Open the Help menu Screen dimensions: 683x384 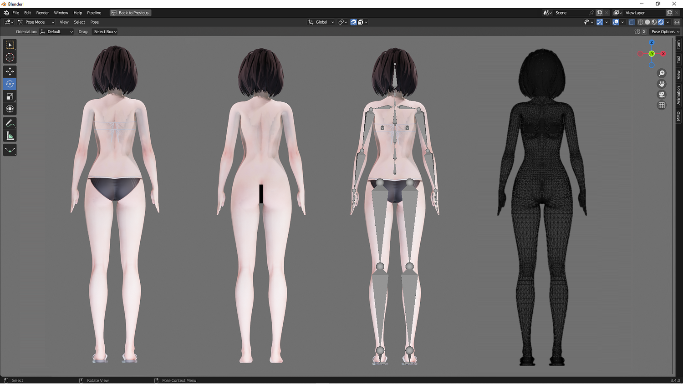tap(78, 13)
